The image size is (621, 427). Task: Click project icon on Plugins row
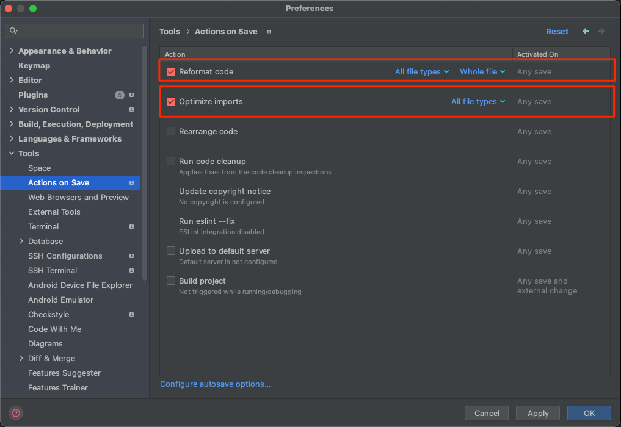(131, 95)
